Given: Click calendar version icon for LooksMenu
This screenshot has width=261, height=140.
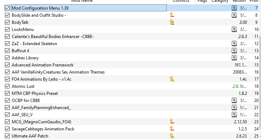Looking at the screenshot, I should (234, 29).
